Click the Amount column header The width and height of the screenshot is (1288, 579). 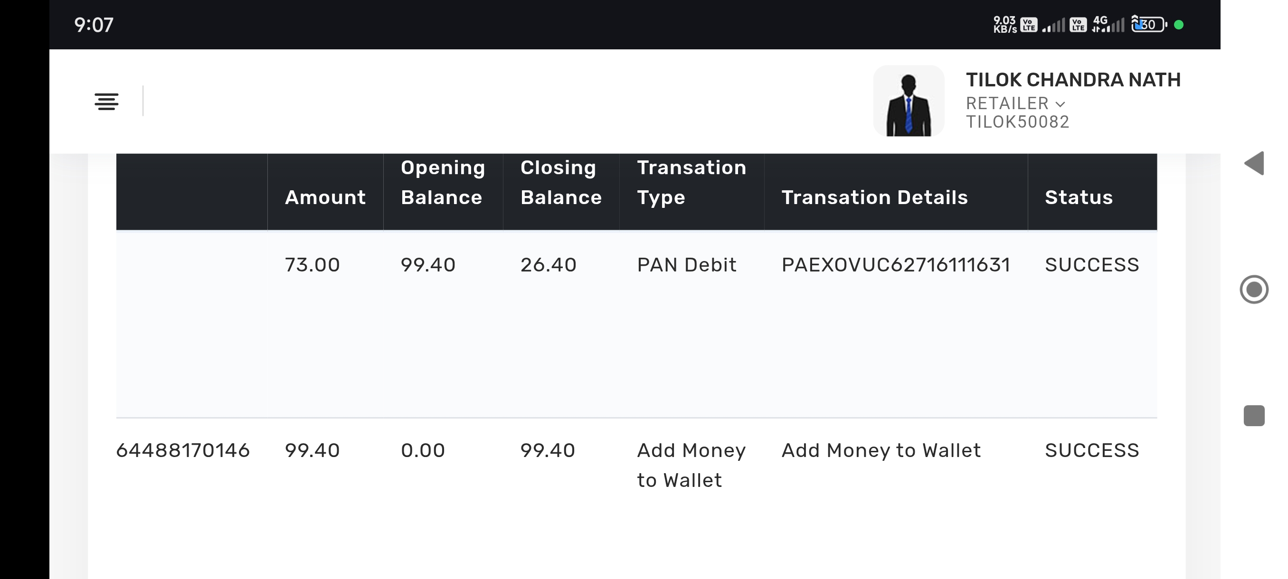(x=325, y=197)
